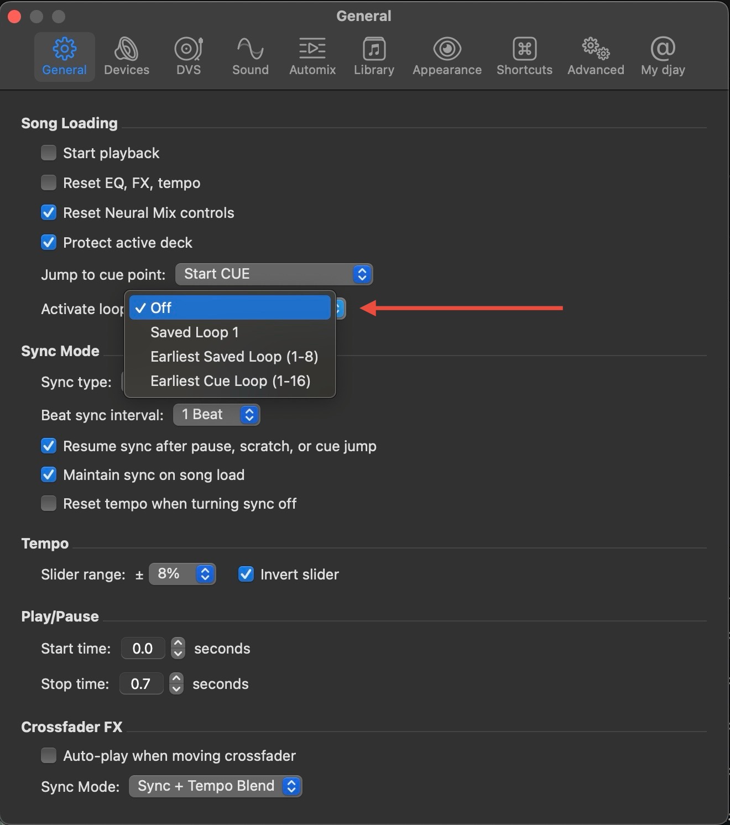Enable the Start playback checkbox
The height and width of the screenshot is (825, 730).
coord(49,153)
